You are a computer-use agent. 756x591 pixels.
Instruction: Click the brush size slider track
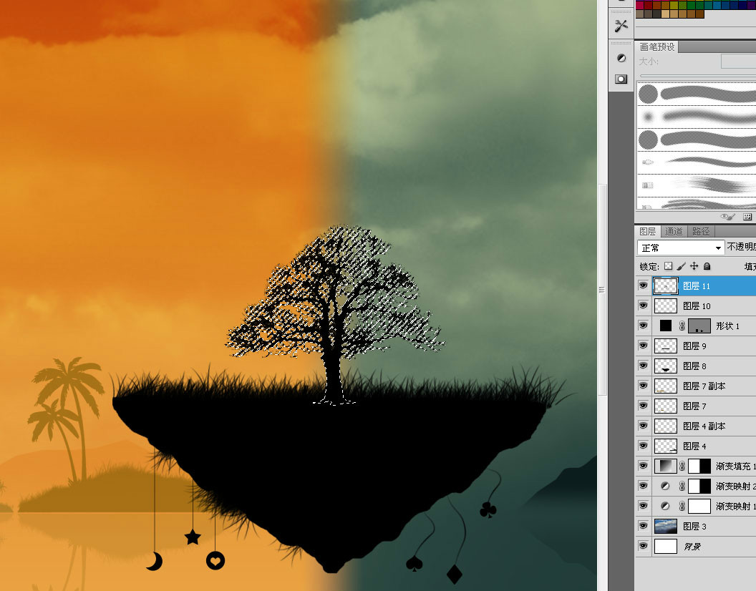[x=698, y=76]
